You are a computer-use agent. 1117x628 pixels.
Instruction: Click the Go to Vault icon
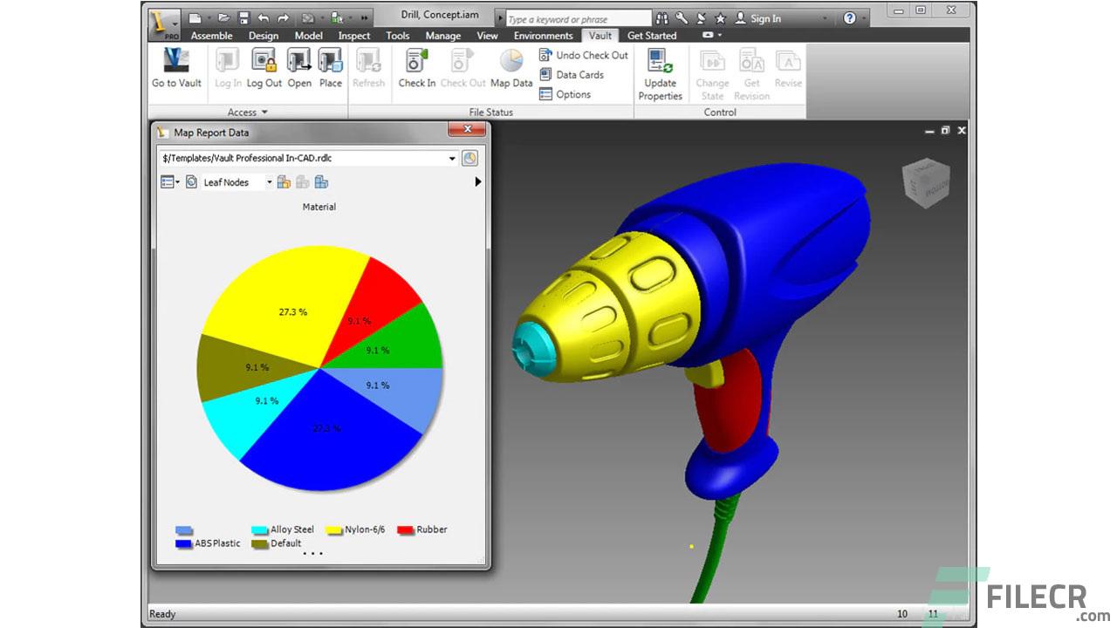[176, 61]
